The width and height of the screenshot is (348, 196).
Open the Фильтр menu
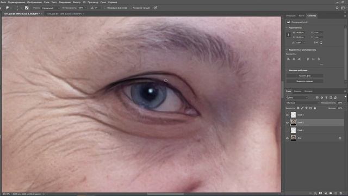click(x=77, y=2)
